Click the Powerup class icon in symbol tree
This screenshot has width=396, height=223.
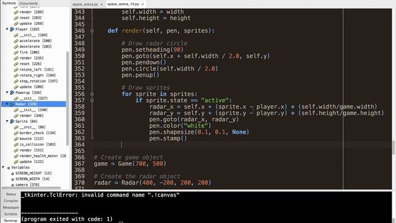click(12, 92)
